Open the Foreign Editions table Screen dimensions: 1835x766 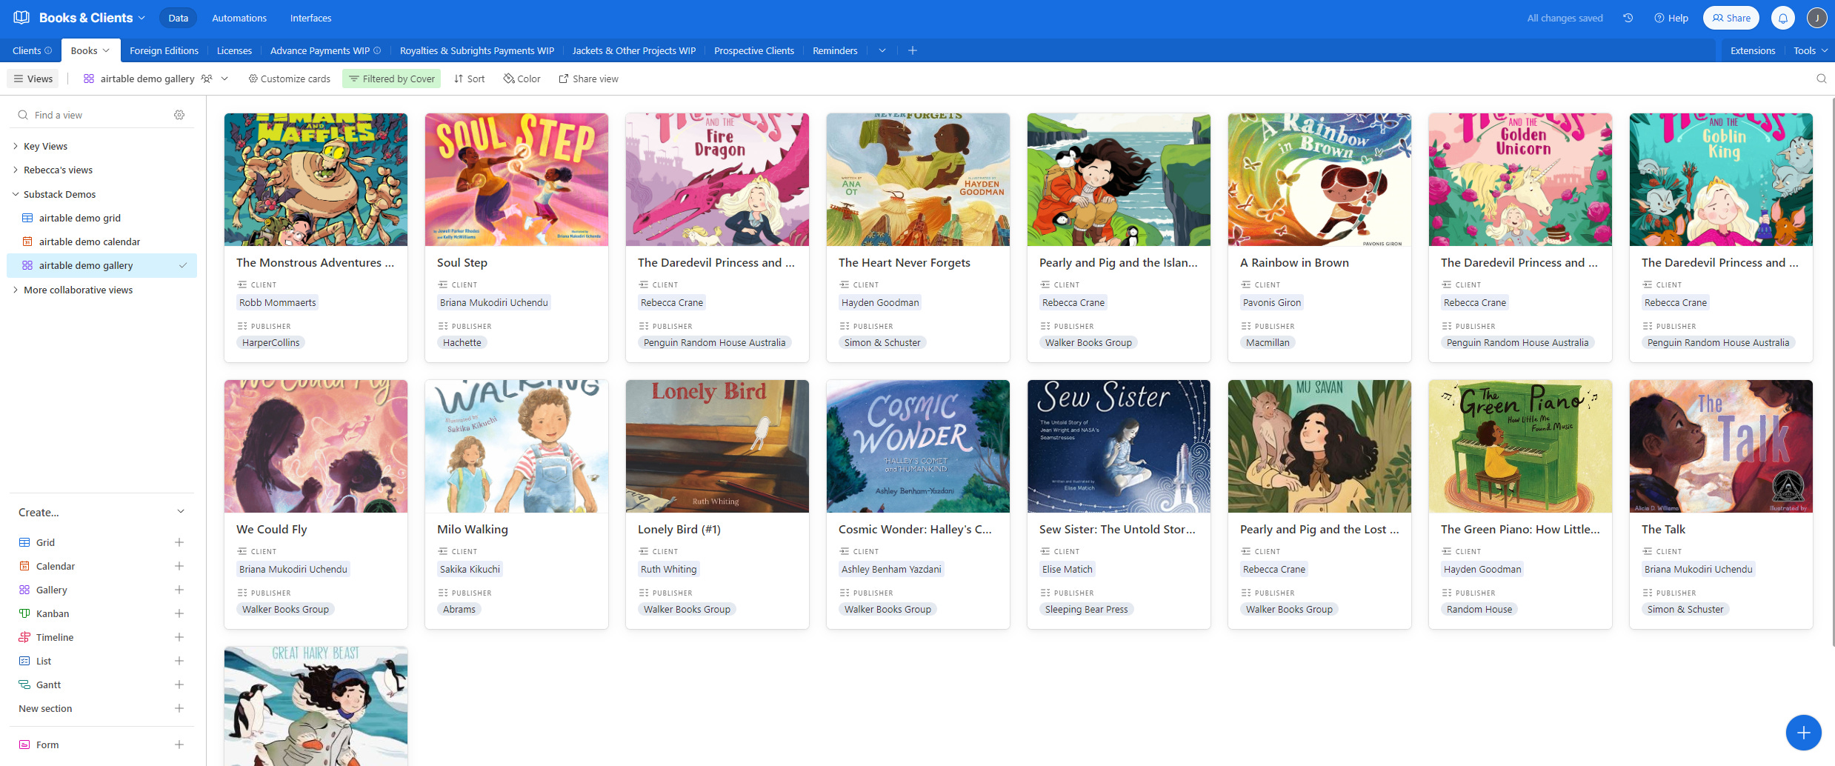pos(164,50)
